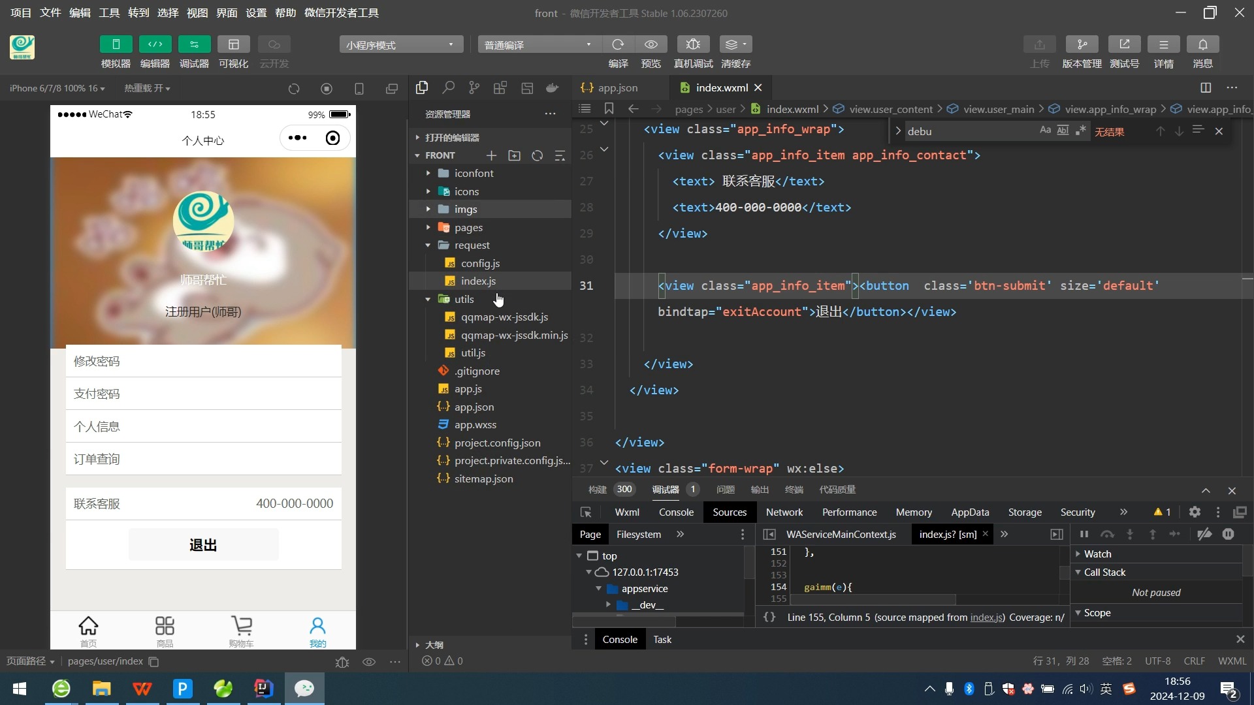
Task: Refresh the simulator
Action: tap(294, 89)
